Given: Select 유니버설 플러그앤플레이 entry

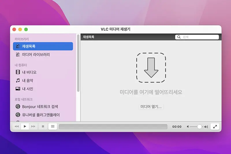Looking at the screenshot, I should pos(41,115).
